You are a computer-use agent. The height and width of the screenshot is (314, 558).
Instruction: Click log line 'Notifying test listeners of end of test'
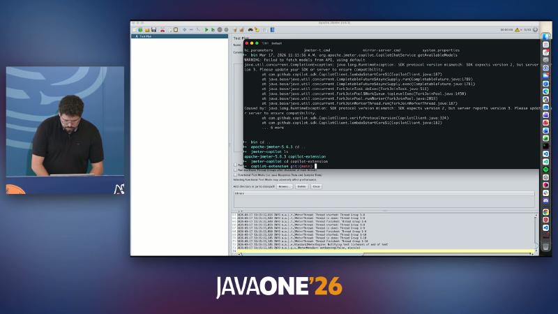pos(312,245)
